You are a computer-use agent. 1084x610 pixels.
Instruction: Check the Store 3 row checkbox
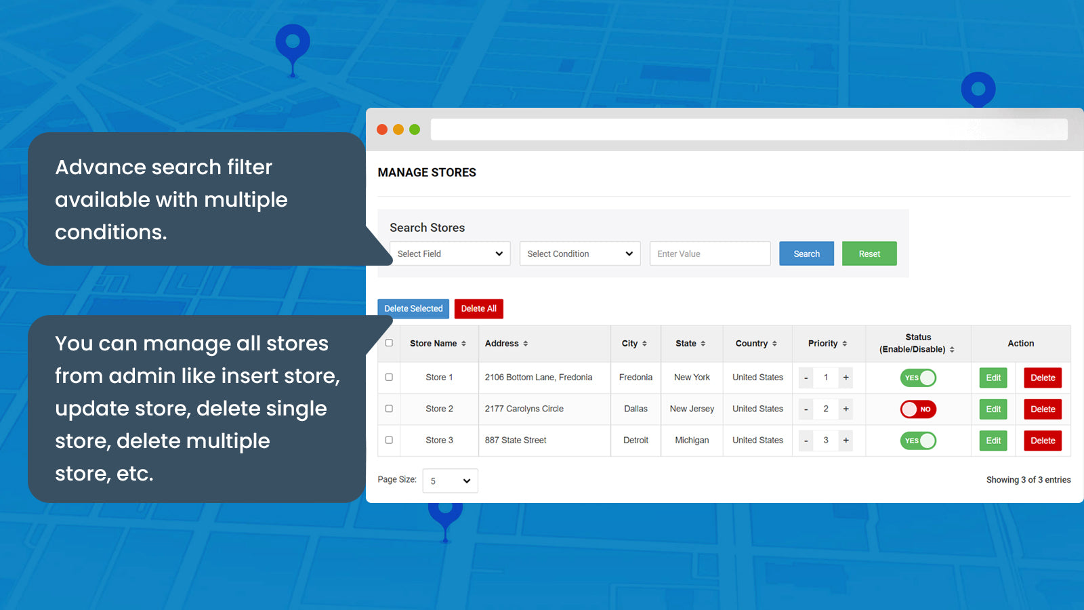(389, 440)
